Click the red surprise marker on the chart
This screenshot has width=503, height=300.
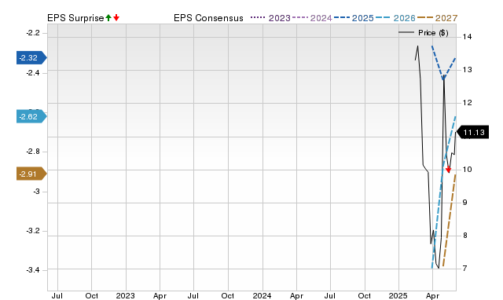pyautogui.click(x=449, y=170)
